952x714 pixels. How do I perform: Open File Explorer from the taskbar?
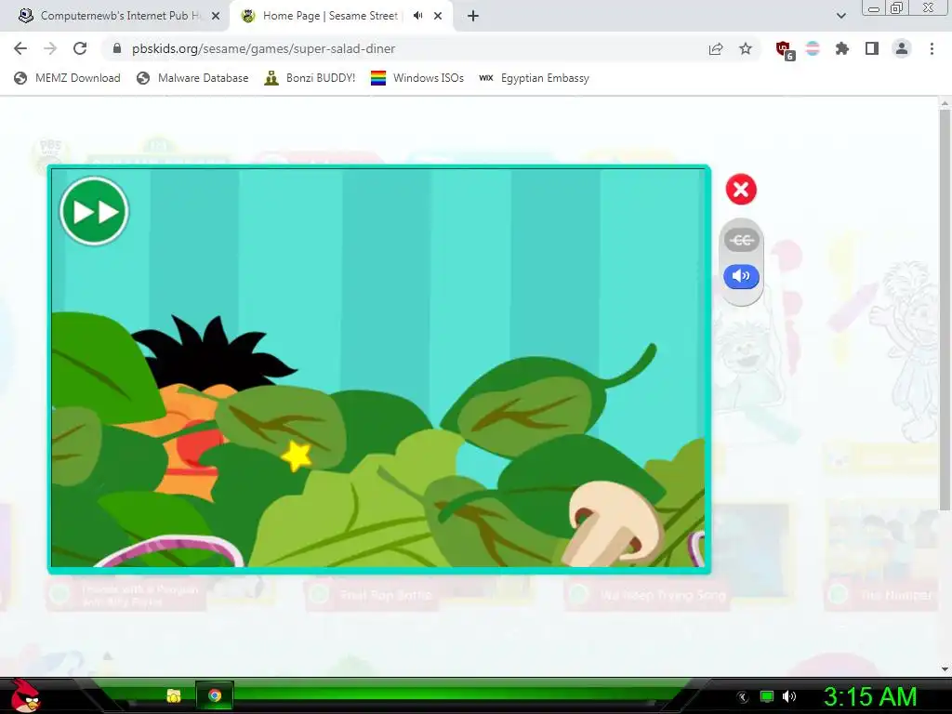[174, 695]
